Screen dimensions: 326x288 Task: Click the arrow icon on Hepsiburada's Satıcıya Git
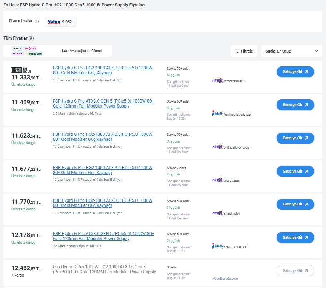coord(306,270)
